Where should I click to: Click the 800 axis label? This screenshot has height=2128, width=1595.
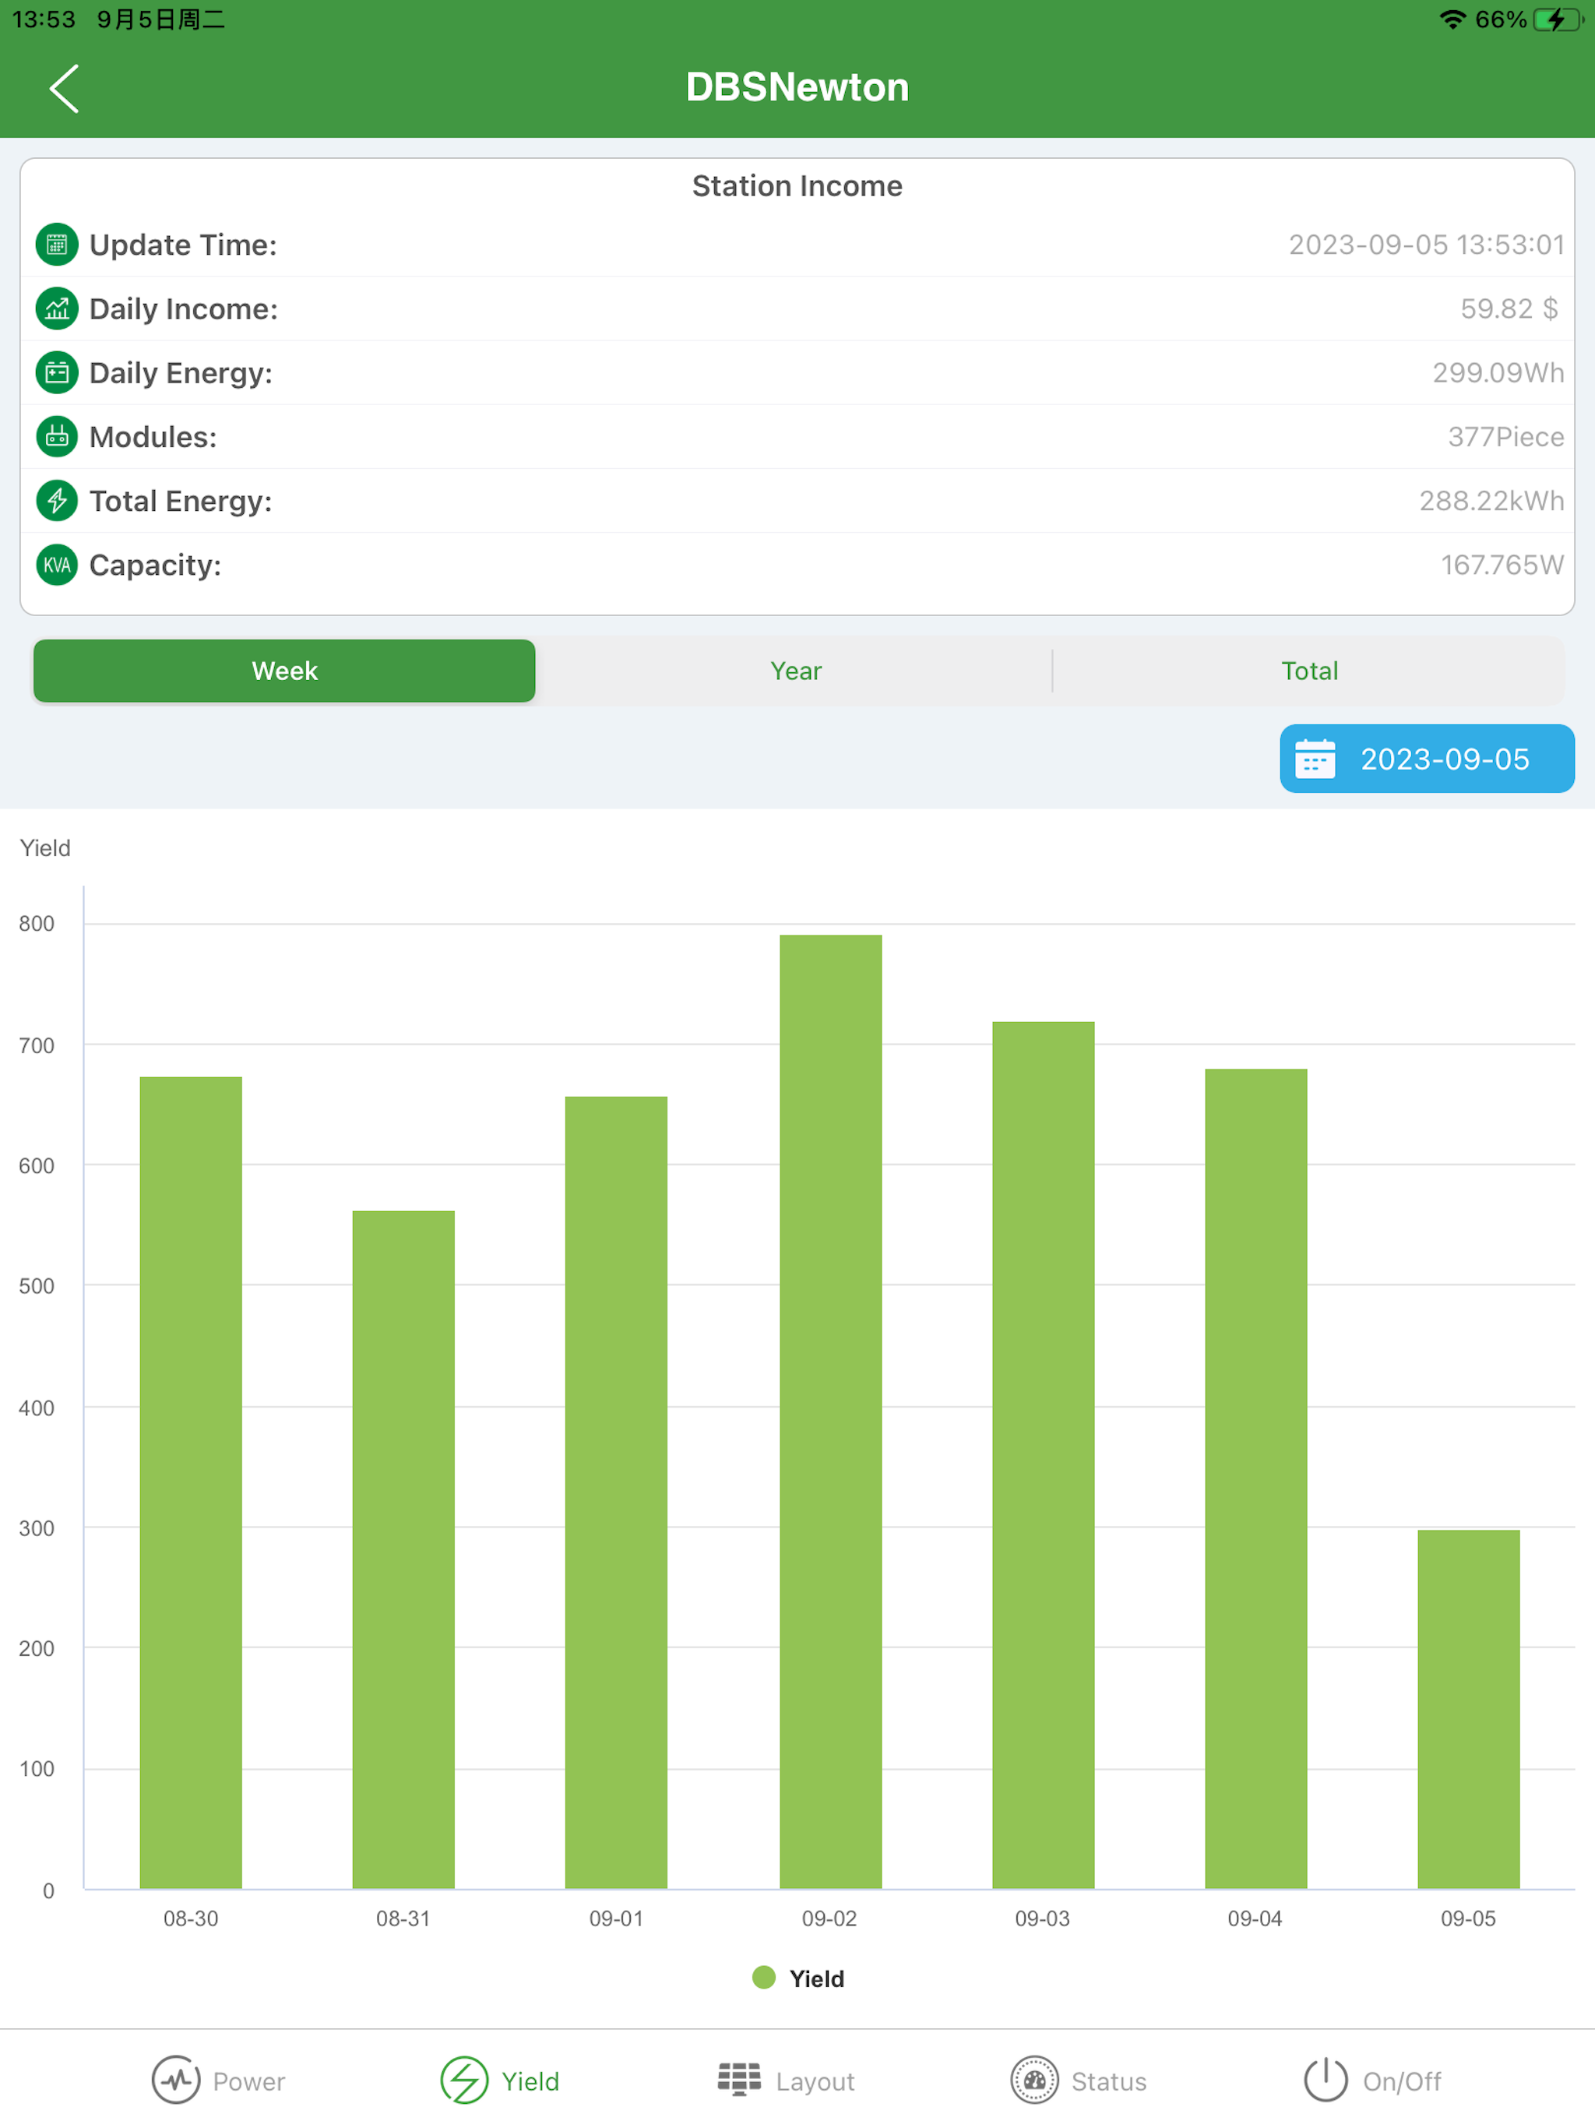pos(37,924)
